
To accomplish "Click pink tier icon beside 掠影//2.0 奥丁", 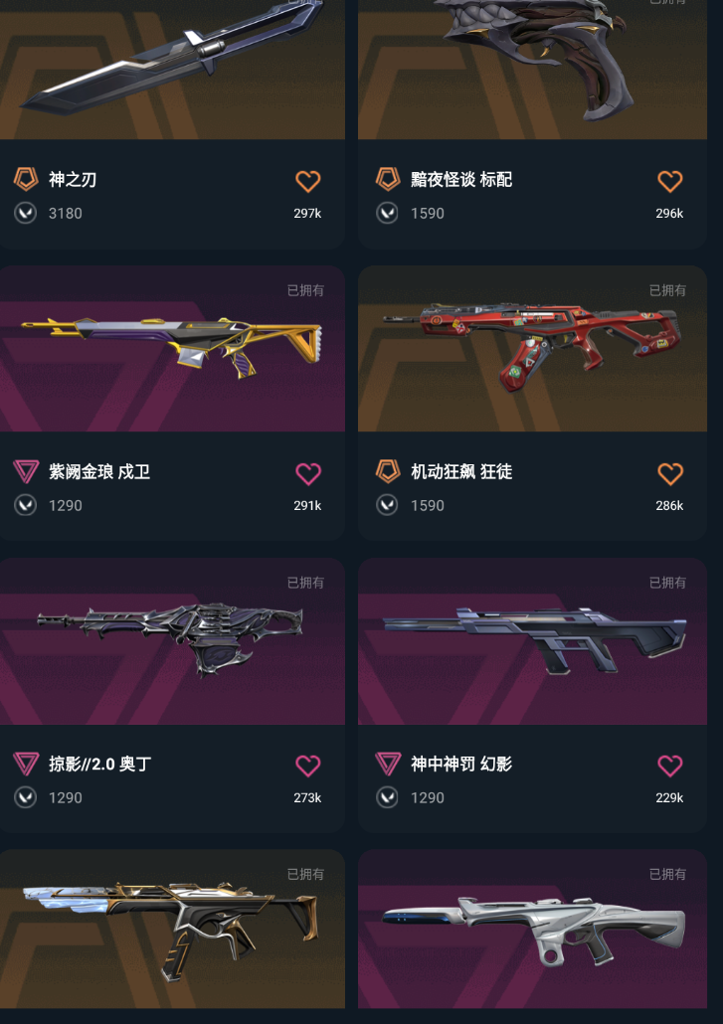I will [x=26, y=764].
